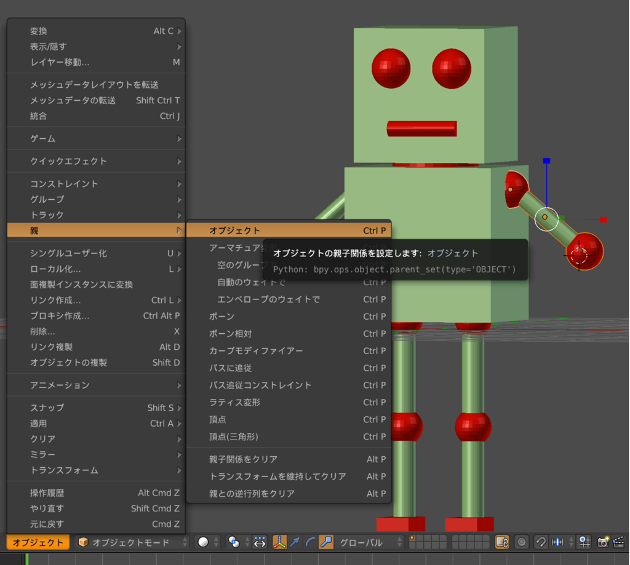Click the red X-axis manipulator handle
630x565 pixels.
[603, 219]
